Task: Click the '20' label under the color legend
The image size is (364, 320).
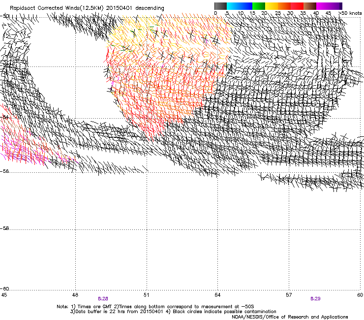Action: pos(264,13)
